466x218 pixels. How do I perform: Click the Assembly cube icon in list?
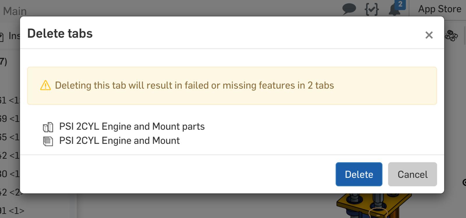[x=48, y=141]
